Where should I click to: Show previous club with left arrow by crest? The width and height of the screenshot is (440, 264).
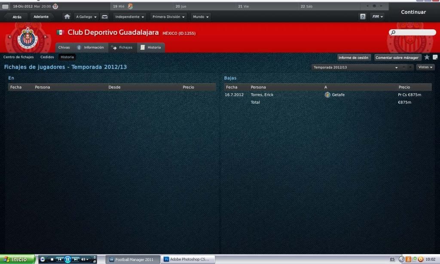[9, 37]
